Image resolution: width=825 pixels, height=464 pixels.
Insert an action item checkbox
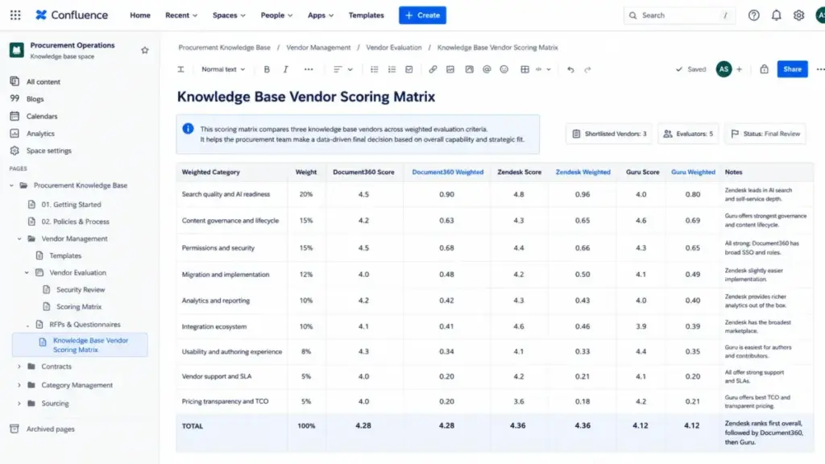pyautogui.click(x=409, y=69)
